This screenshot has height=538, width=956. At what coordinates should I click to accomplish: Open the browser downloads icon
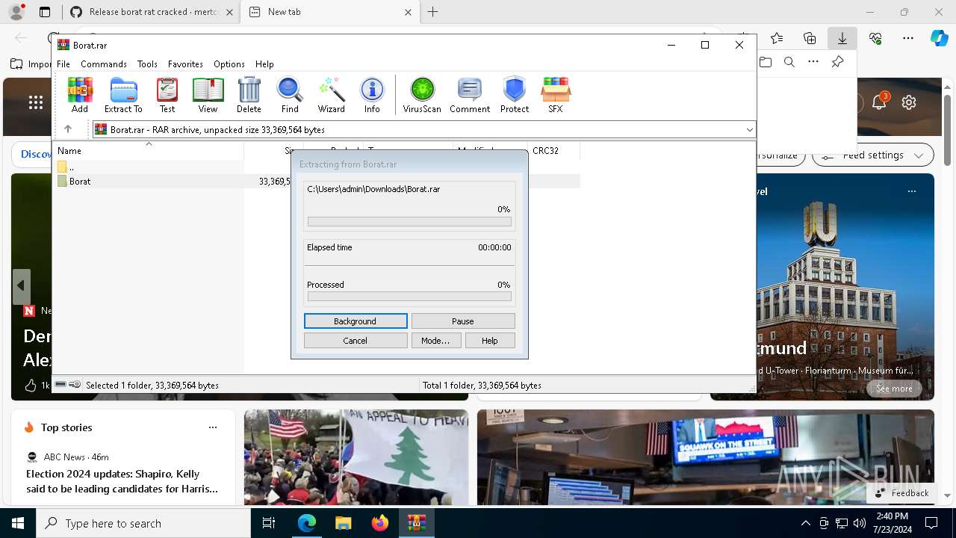(x=842, y=38)
